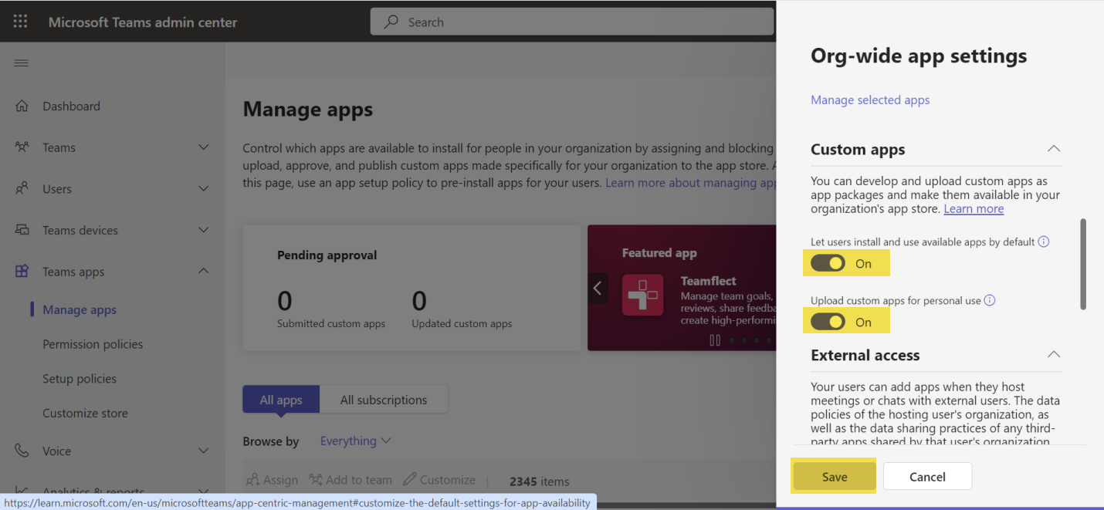Expand the Voice navigation section

point(204,451)
